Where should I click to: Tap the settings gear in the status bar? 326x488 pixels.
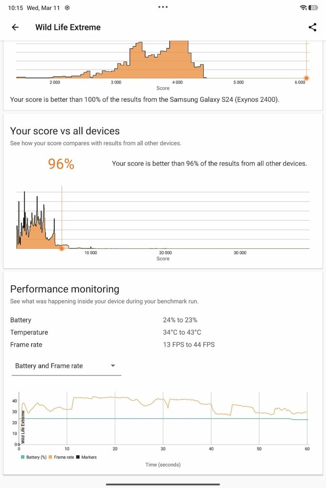[67, 8]
